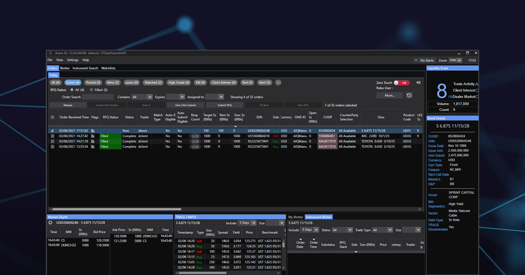The height and width of the screenshot is (275, 525).
Task: Open the Settings menu
Action: 73,60
